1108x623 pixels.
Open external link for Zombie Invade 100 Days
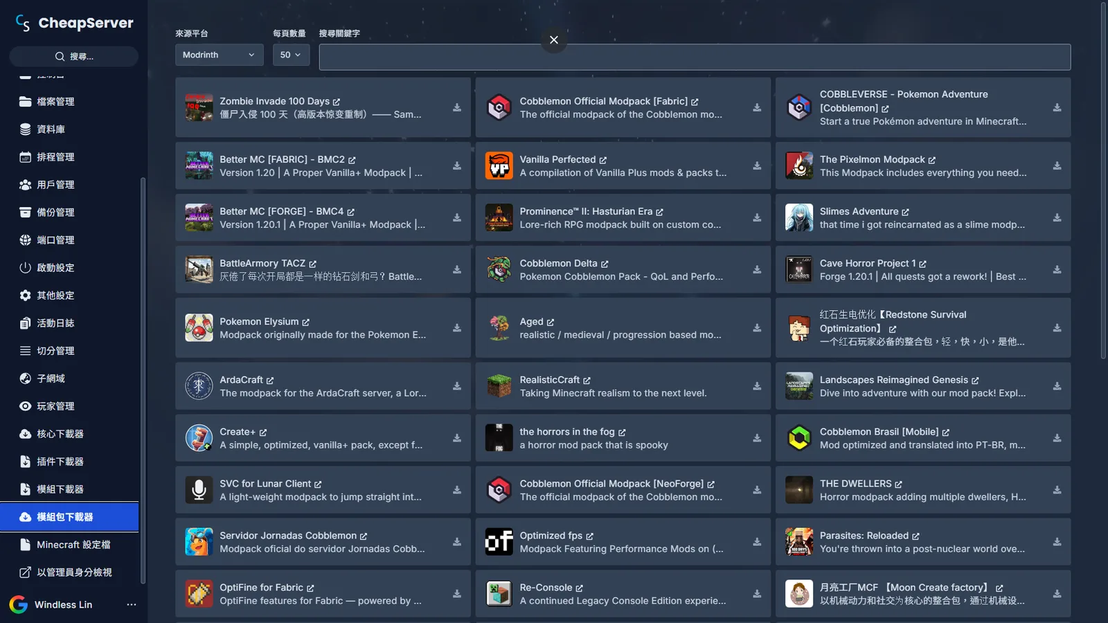[x=337, y=102]
